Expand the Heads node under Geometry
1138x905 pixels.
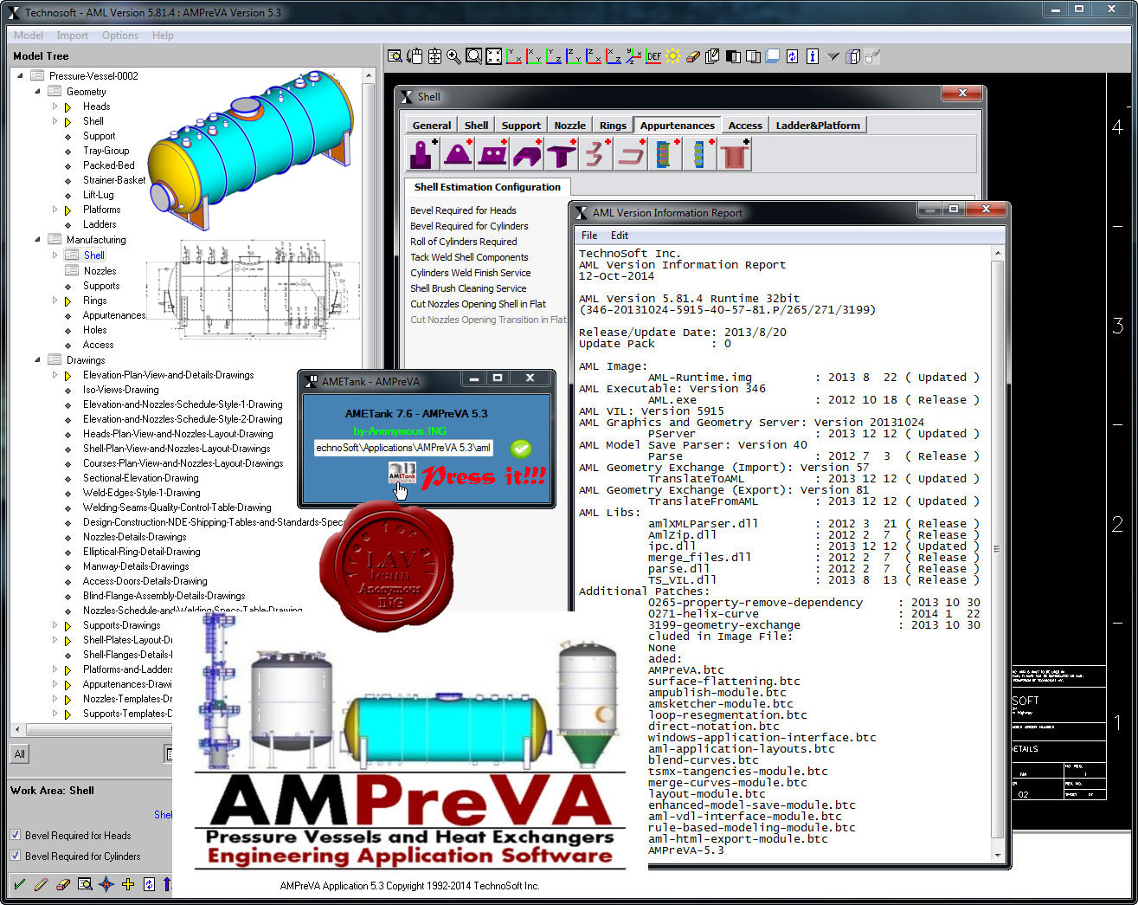click(x=55, y=106)
